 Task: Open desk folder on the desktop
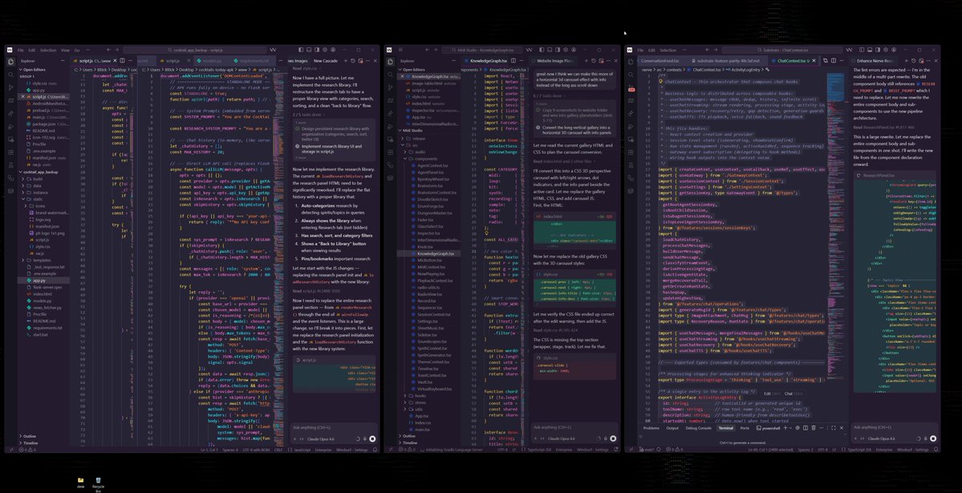click(x=80, y=483)
